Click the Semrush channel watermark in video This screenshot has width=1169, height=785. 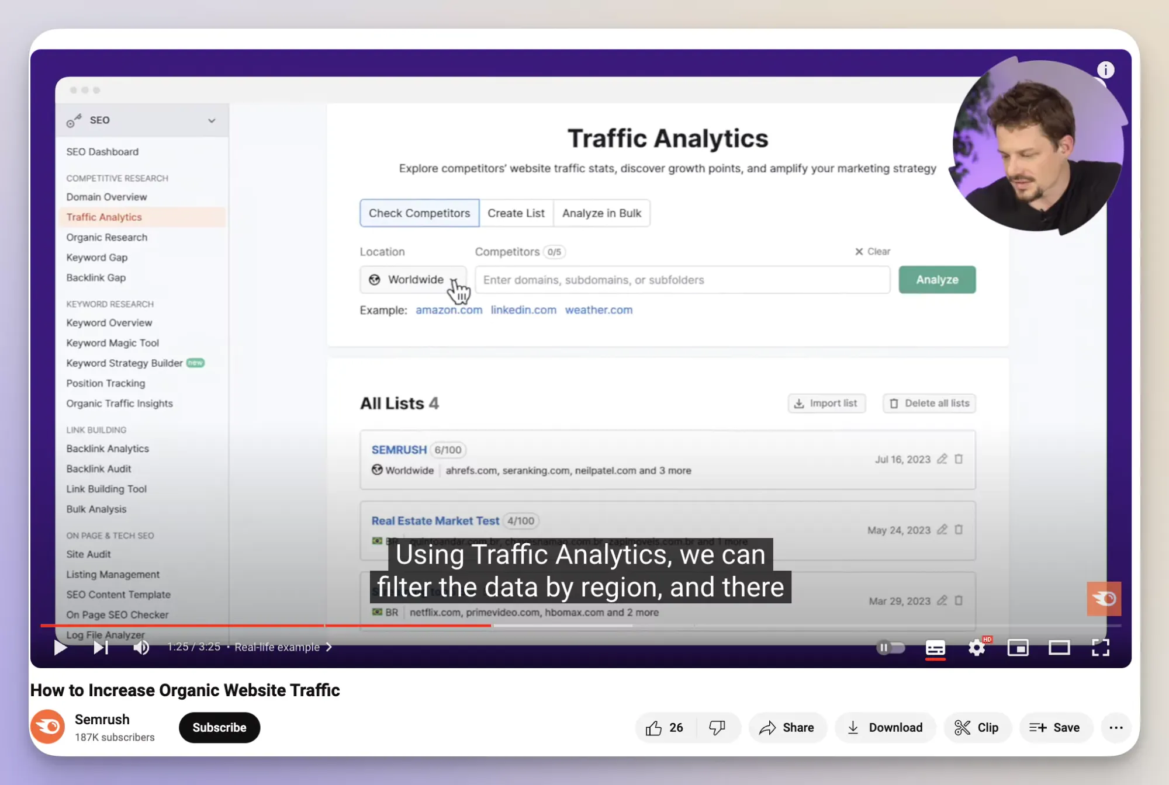coord(1104,598)
